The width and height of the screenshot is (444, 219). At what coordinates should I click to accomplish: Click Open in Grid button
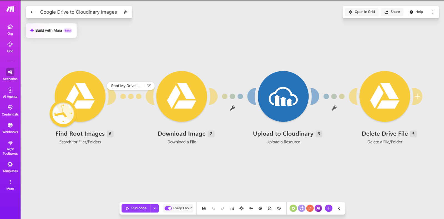click(x=362, y=12)
